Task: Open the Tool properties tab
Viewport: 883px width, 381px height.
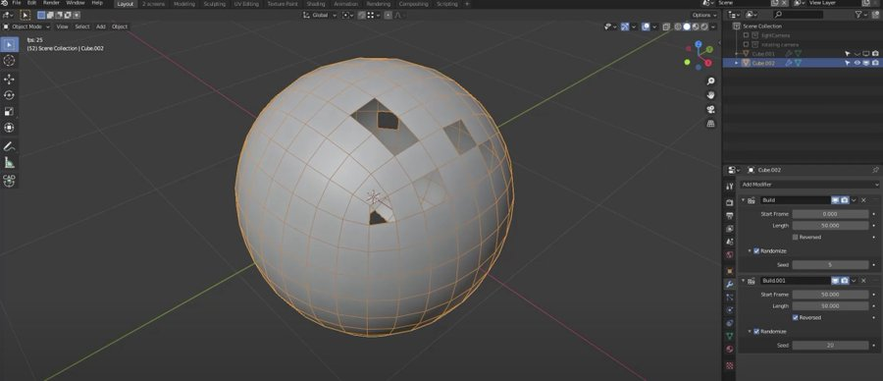Action: coord(730,187)
